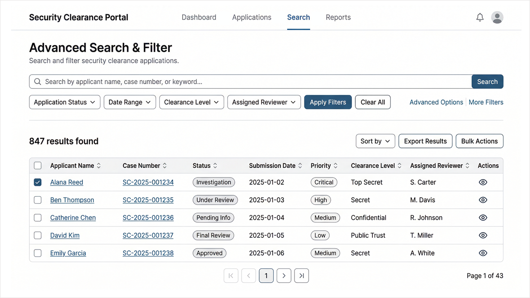Click the Apply Filters button
530x298 pixels.
coord(328,102)
